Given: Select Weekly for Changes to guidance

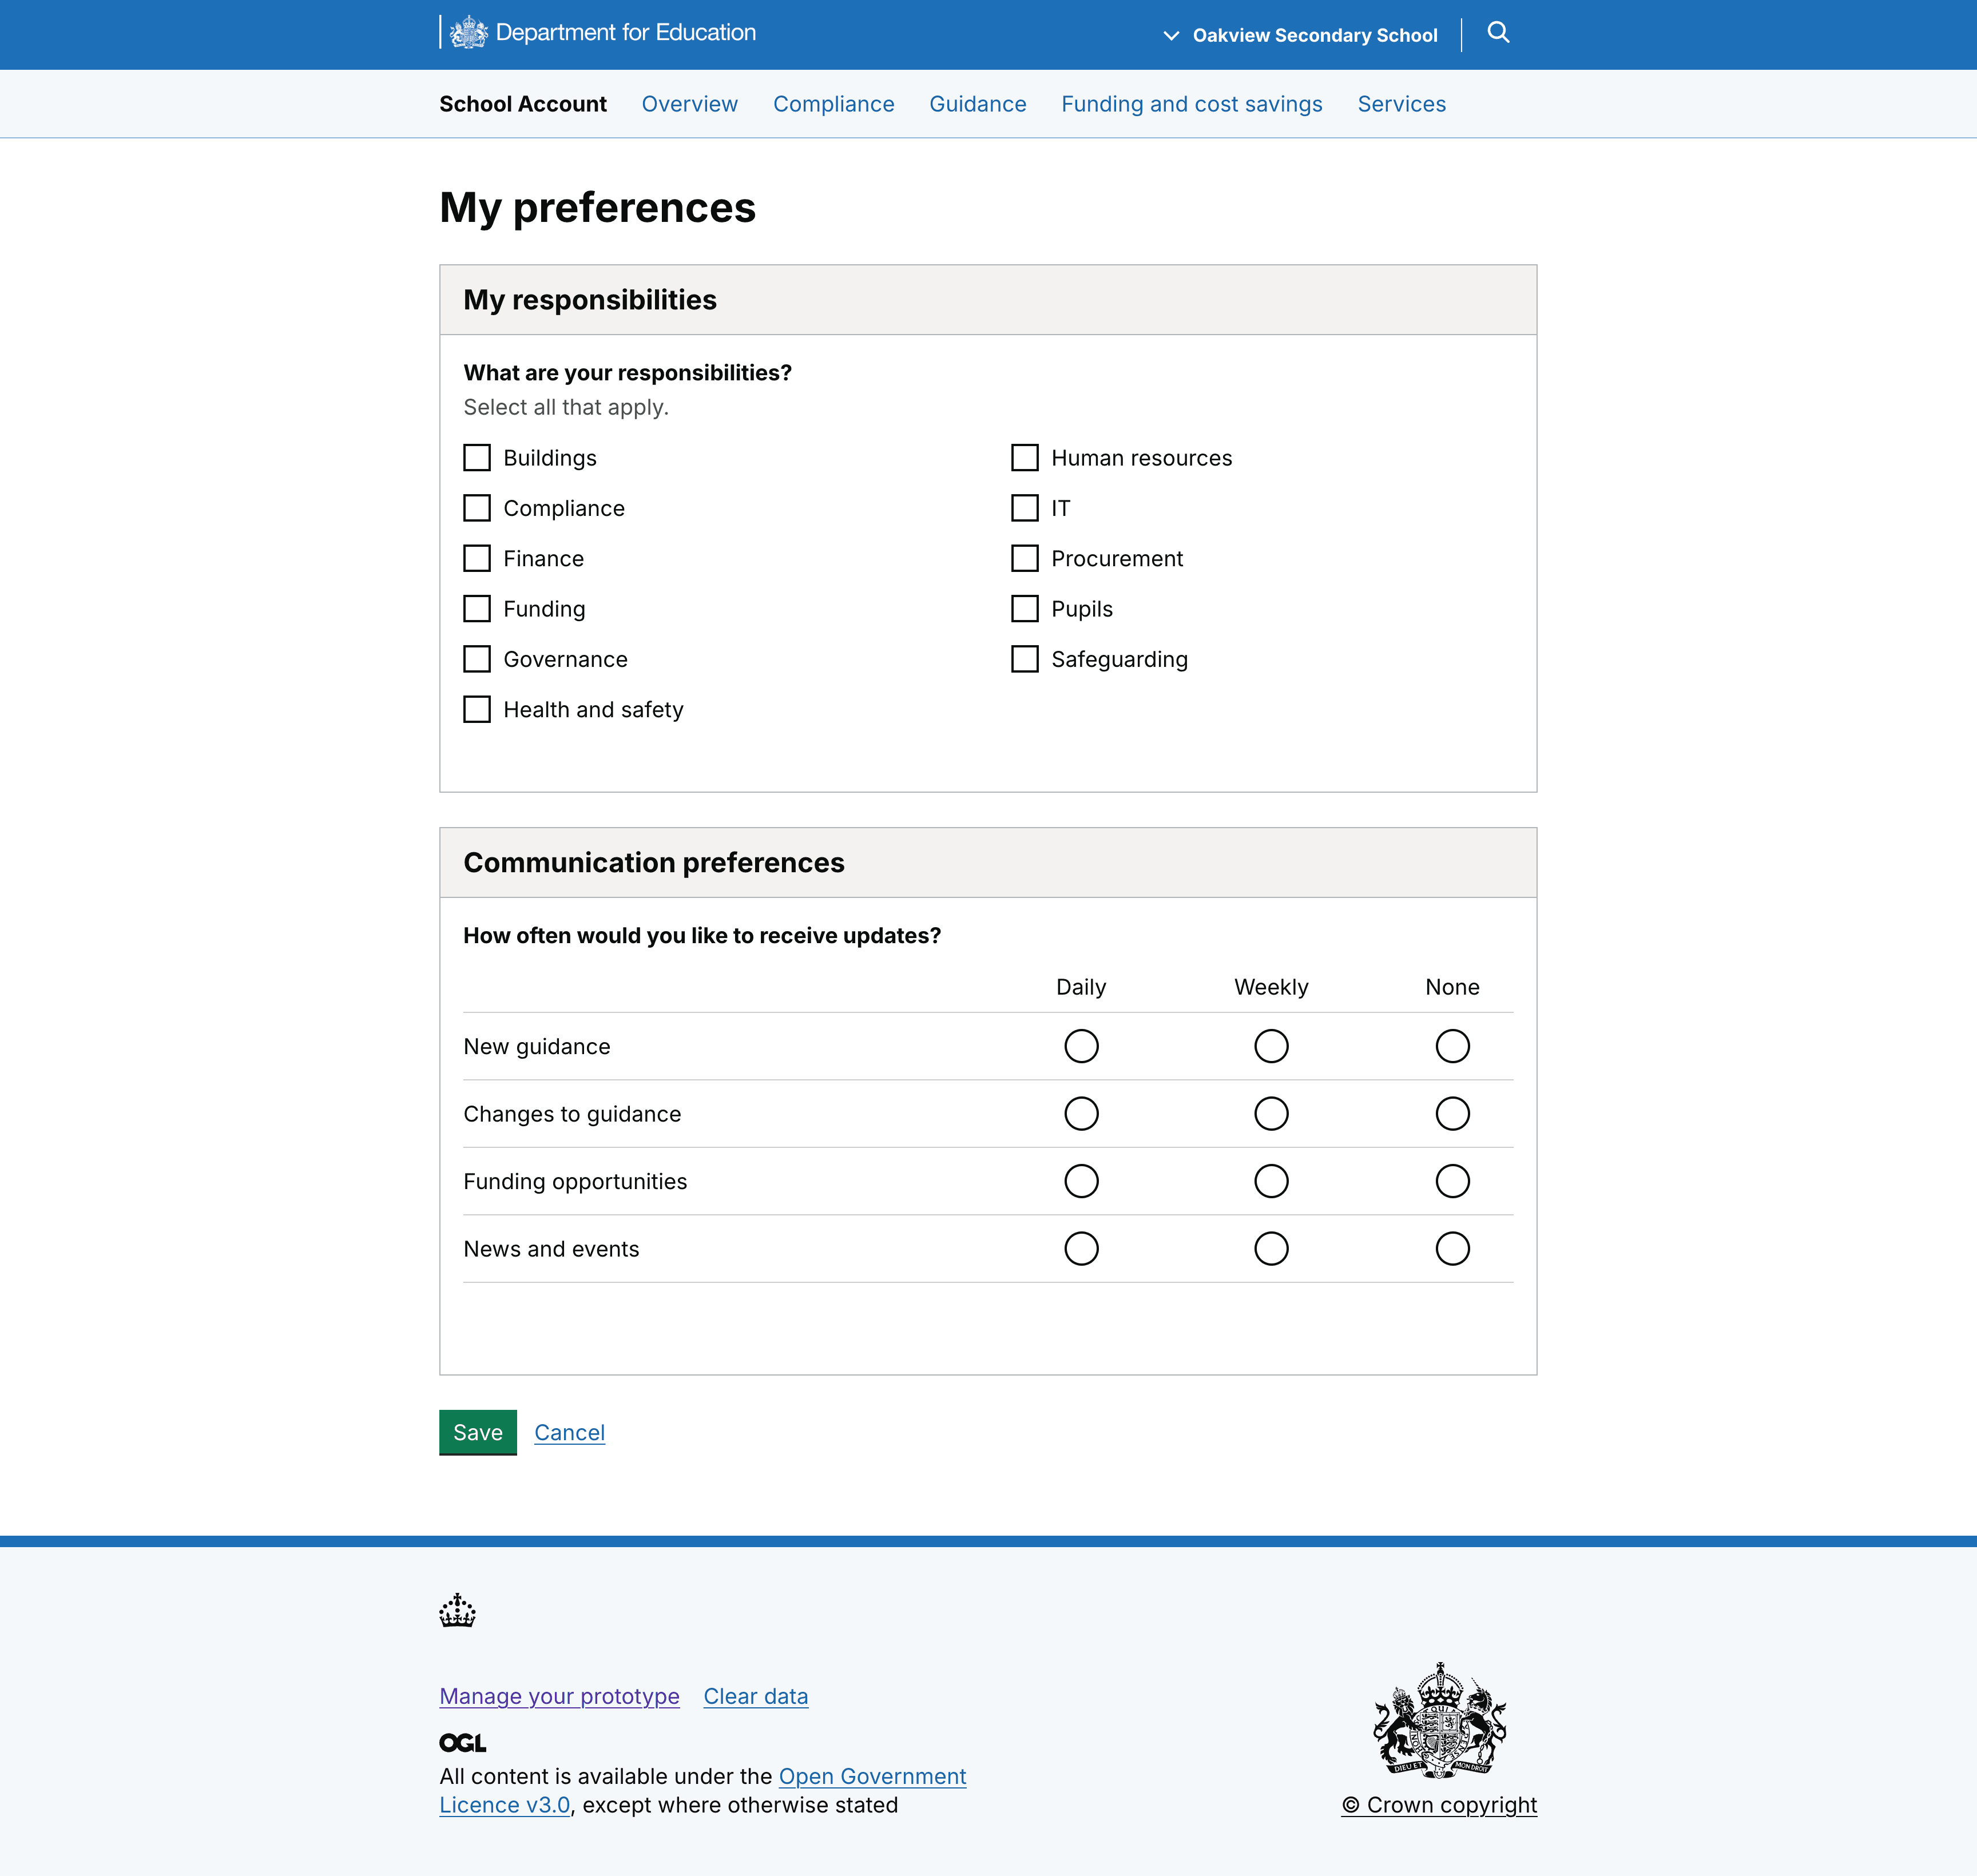Looking at the screenshot, I should click(x=1271, y=1114).
